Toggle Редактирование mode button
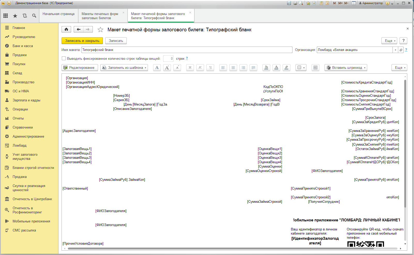Viewport: 414px width, 255px height. click(80, 67)
